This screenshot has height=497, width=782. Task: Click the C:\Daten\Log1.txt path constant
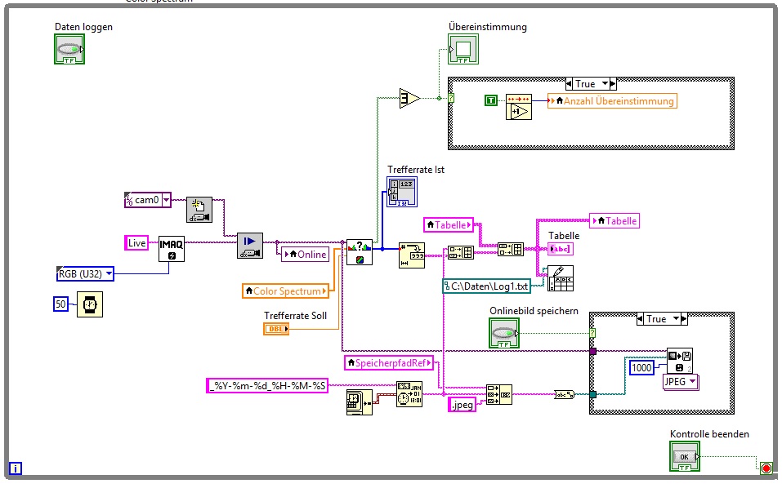pos(486,286)
